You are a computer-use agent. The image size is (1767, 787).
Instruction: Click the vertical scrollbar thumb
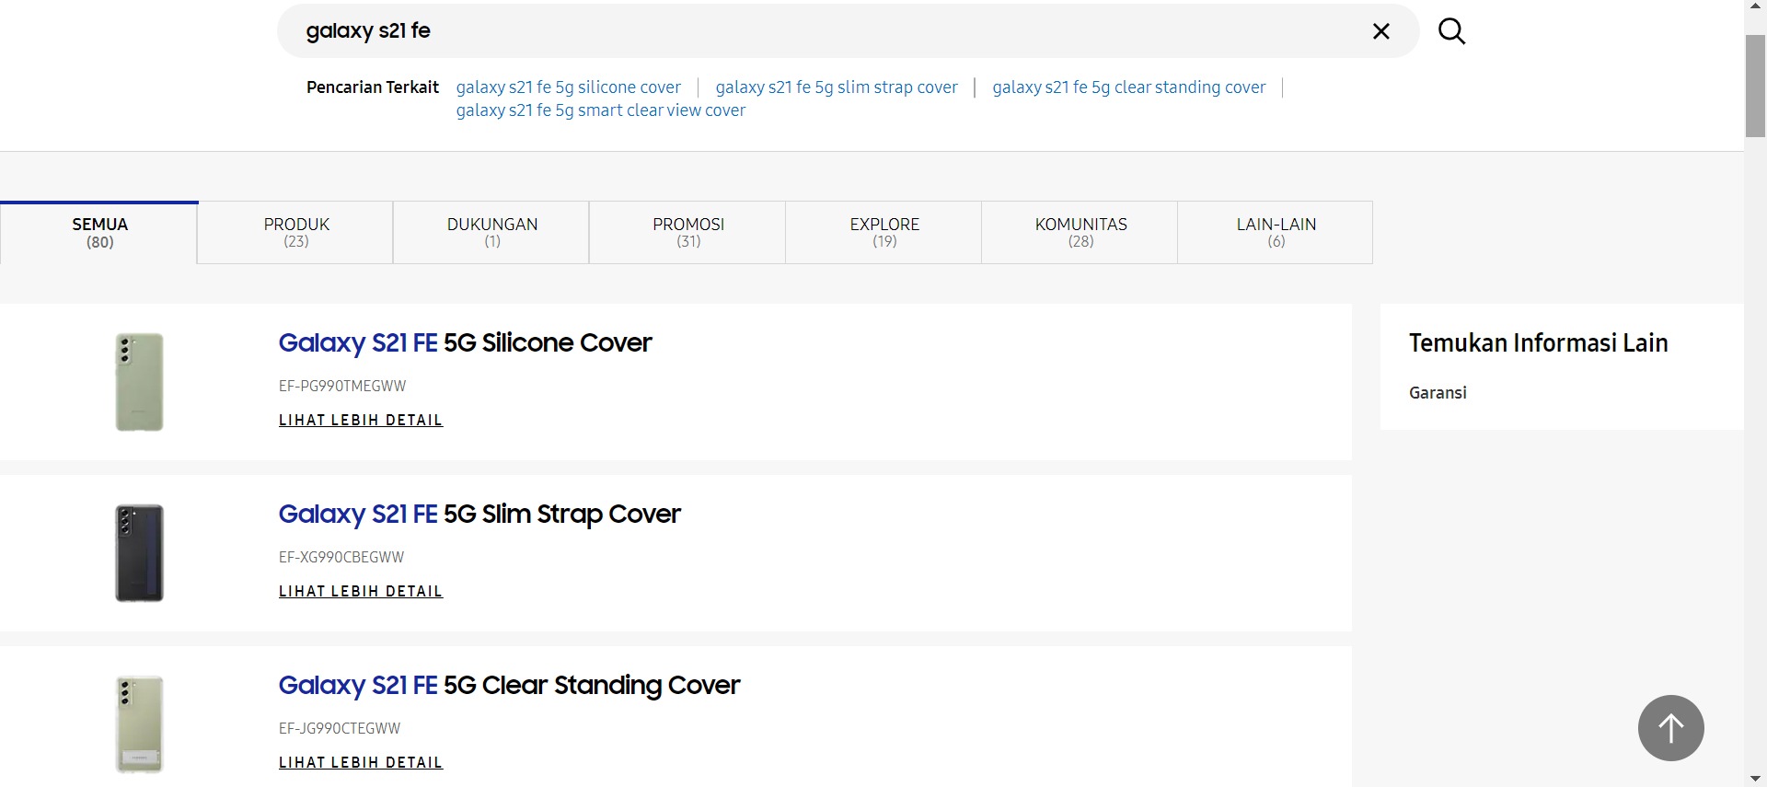click(x=1755, y=86)
